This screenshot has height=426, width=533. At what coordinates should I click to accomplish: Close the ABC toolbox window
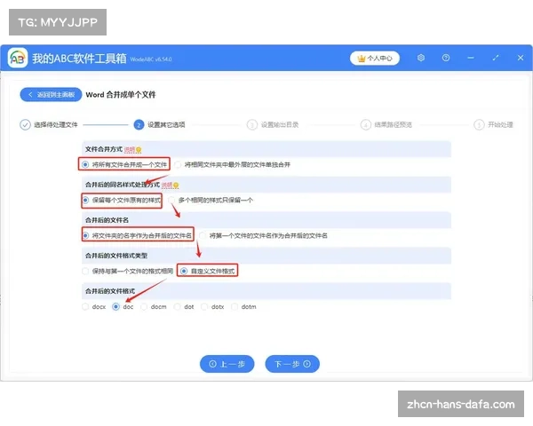point(521,58)
